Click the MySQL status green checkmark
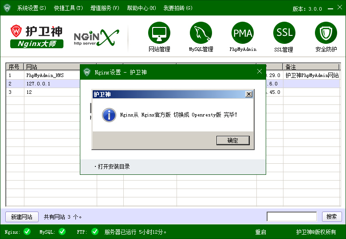 pos(62,231)
